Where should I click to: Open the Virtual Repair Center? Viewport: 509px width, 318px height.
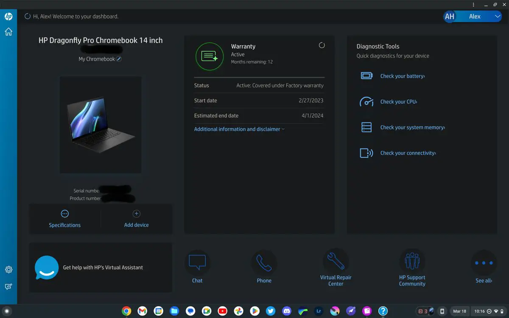pyautogui.click(x=336, y=268)
